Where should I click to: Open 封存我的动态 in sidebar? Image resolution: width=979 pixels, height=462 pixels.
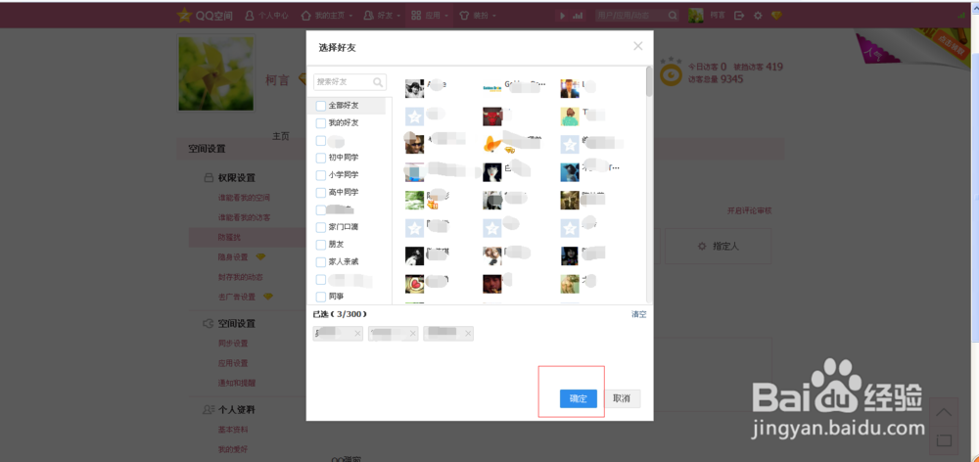coord(241,277)
